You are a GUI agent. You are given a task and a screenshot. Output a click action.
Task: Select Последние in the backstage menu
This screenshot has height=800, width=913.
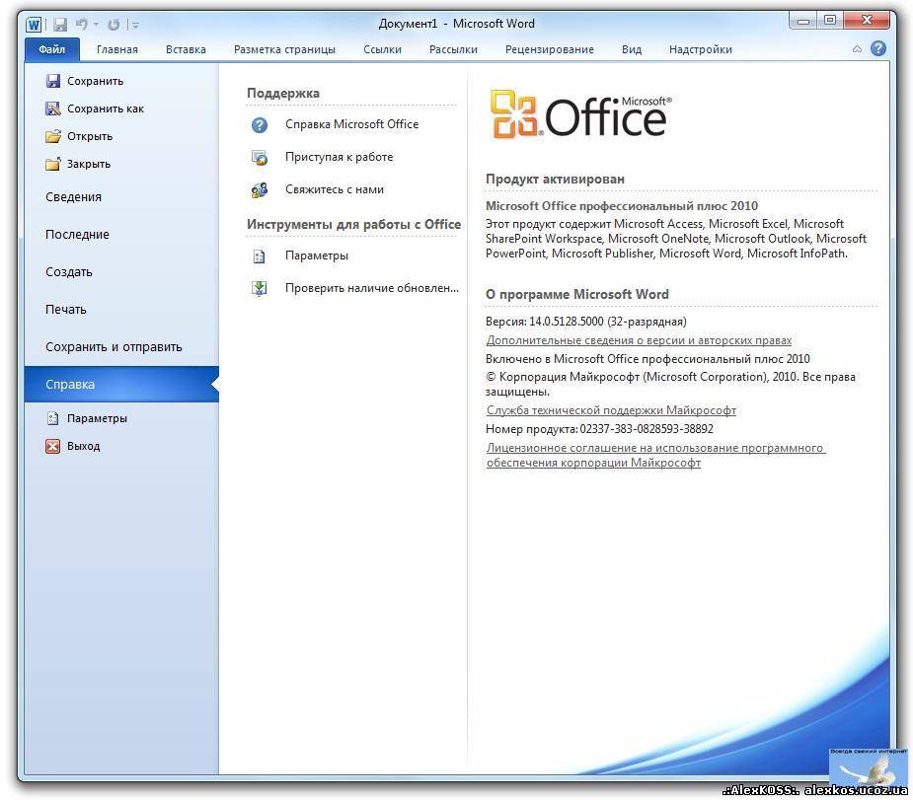click(121, 235)
